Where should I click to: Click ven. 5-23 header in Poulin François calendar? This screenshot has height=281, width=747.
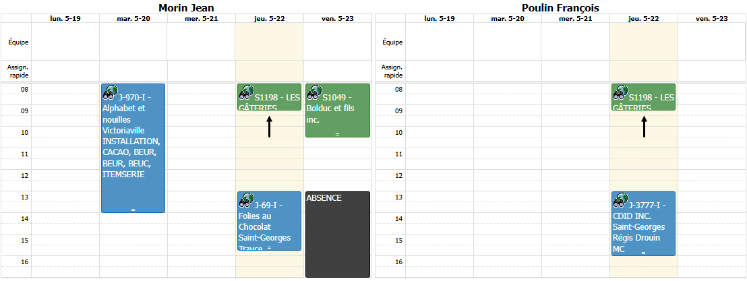pyautogui.click(x=711, y=19)
